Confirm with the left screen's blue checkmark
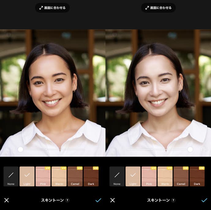 pyautogui.click(x=98, y=200)
